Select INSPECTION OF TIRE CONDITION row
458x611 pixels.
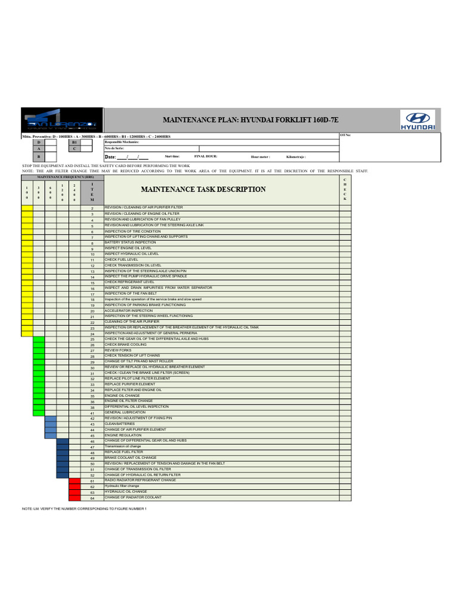(222, 231)
